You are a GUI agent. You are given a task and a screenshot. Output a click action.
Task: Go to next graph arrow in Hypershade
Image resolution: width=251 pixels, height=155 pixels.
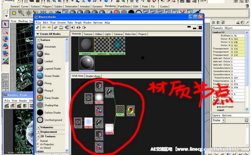pyautogui.click(x=49, y=27)
